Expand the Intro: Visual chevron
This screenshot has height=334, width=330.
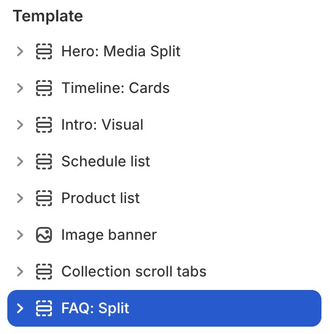coord(20,125)
